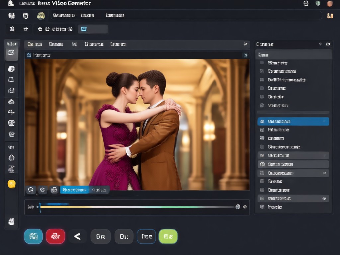Click the arrow icon at tab bar right end

point(245,44)
